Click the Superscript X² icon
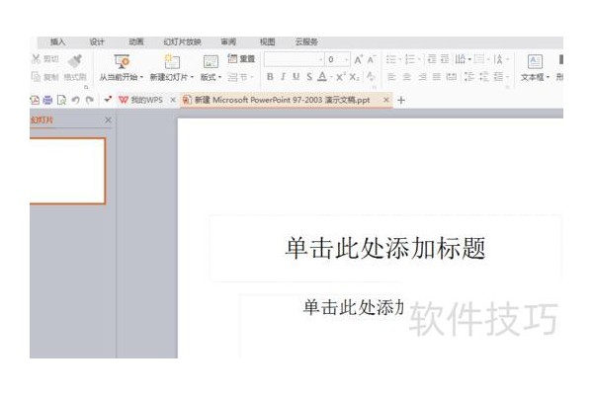The image size is (593, 395). (x=340, y=77)
